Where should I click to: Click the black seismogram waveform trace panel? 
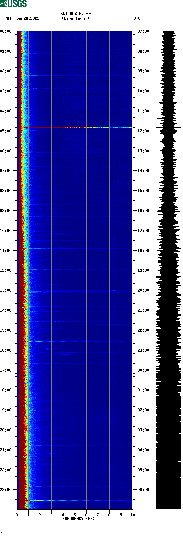click(x=168, y=270)
